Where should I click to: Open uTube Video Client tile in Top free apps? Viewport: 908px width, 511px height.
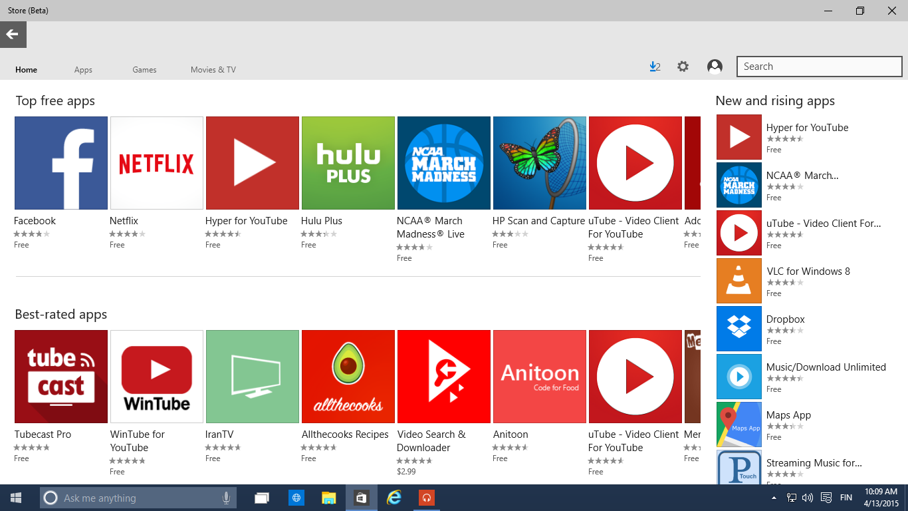635,163
